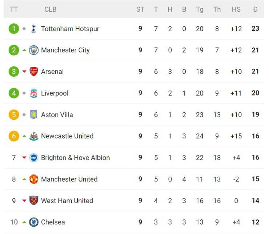Sort table by the Đ points column
Image resolution: width=269 pixels, height=234 pixels.
pyautogui.click(x=255, y=9)
